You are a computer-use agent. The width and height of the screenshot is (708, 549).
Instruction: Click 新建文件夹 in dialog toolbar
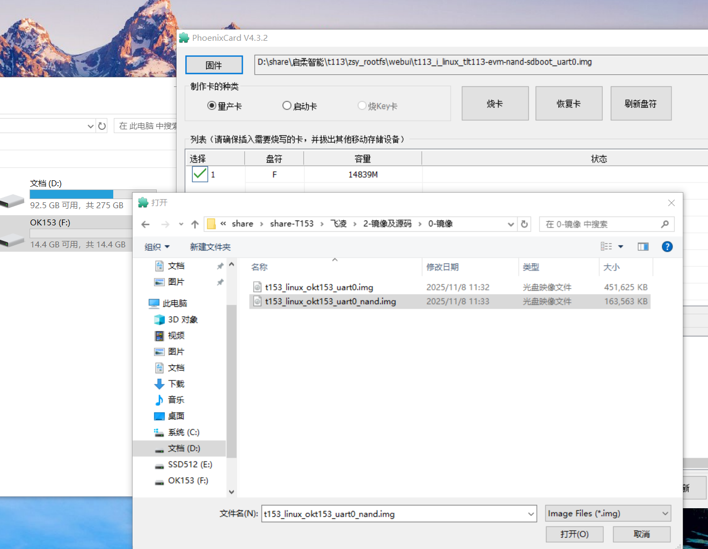[x=210, y=247]
